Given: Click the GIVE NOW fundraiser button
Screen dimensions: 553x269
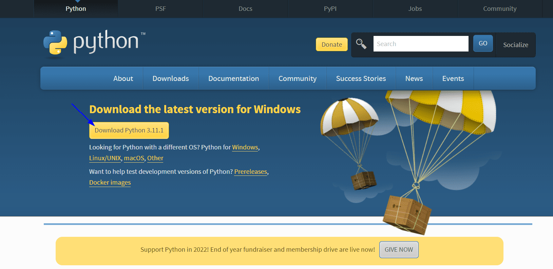Looking at the screenshot, I should pyautogui.click(x=399, y=250).
